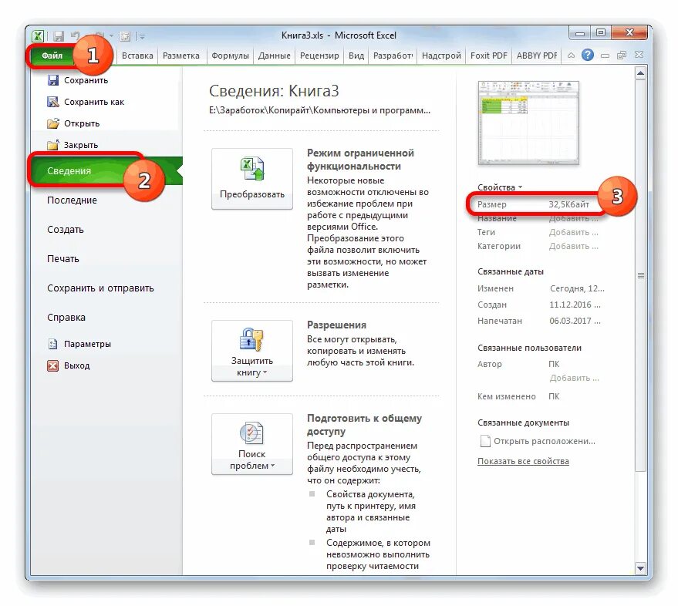Switch to the Вид ribbon tab
This screenshot has height=606, width=678.
356,56
